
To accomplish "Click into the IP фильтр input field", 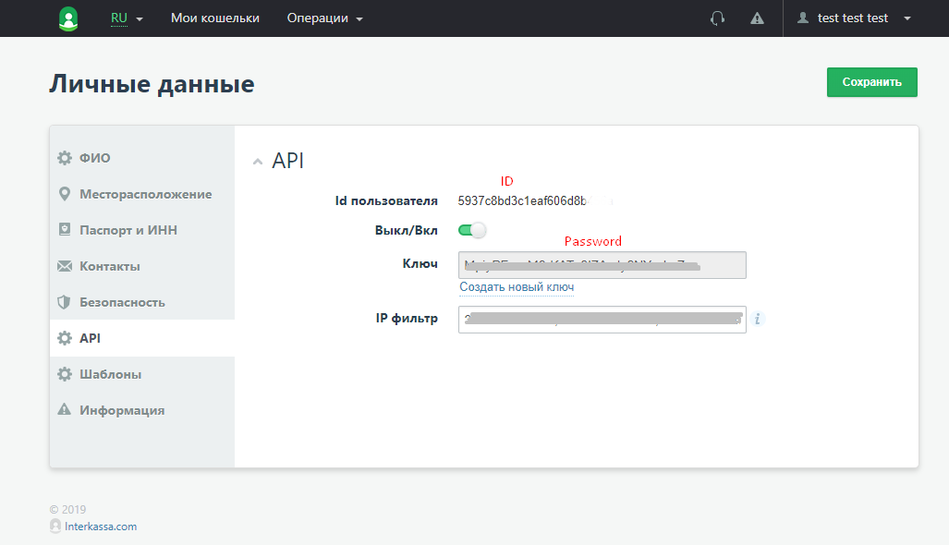I will click(x=602, y=319).
